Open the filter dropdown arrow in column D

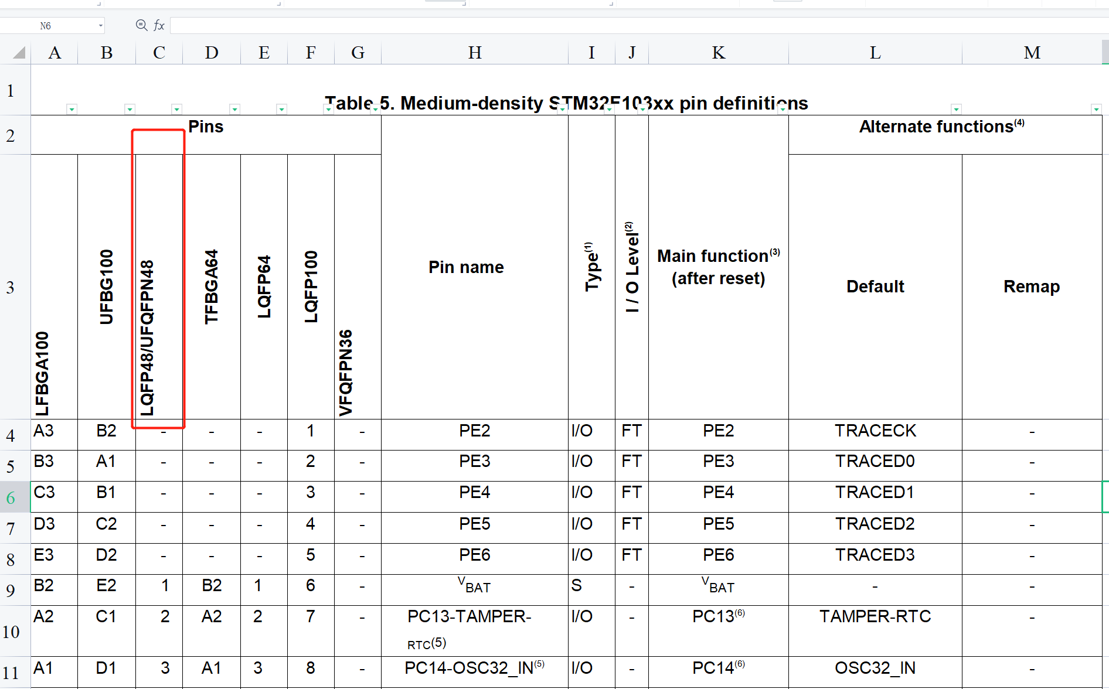pos(234,109)
